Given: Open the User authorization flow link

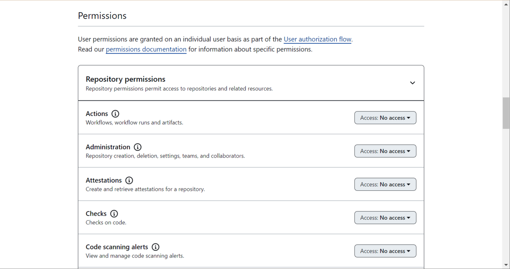Looking at the screenshot, I should pos(317,39).
